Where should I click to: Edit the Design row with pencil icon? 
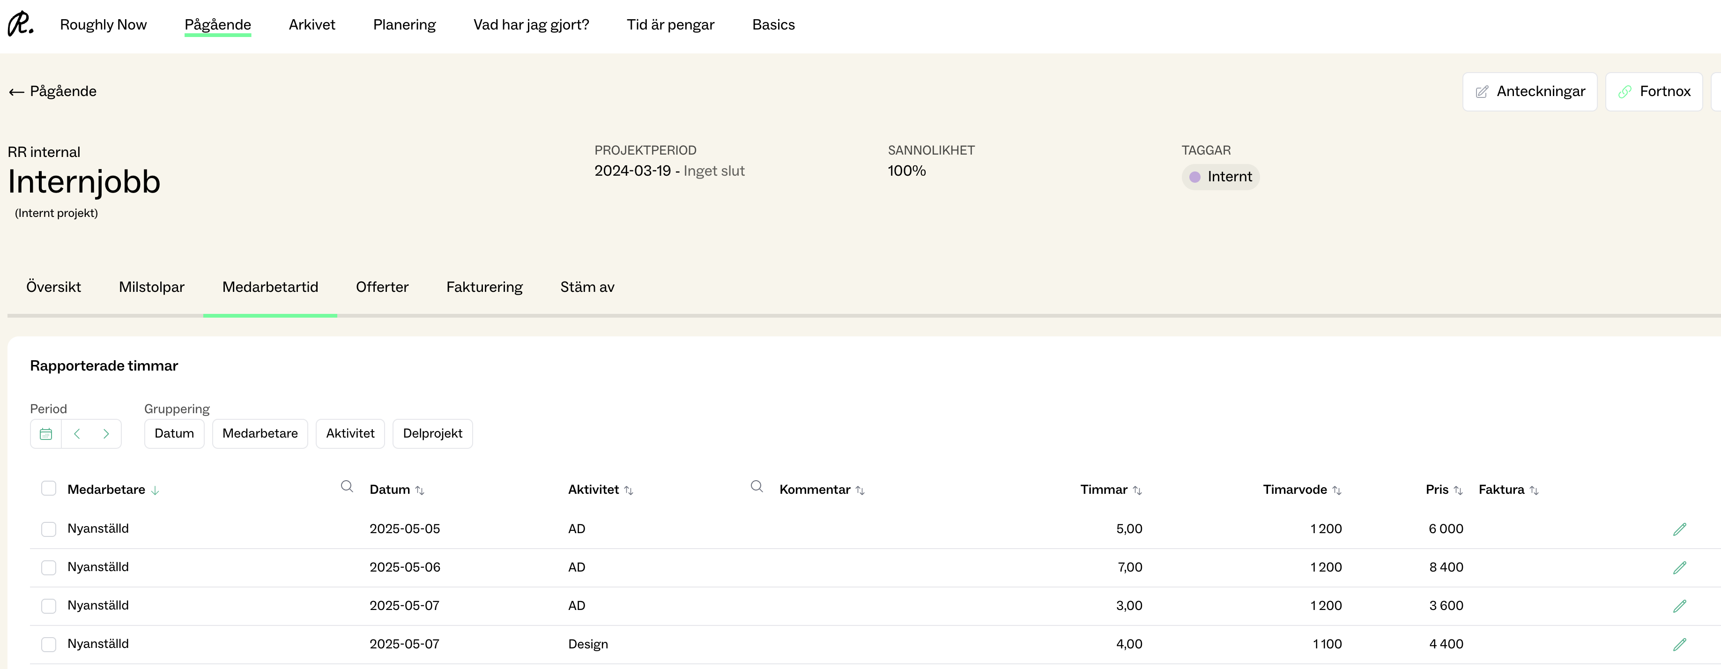tap(1679, 645)
